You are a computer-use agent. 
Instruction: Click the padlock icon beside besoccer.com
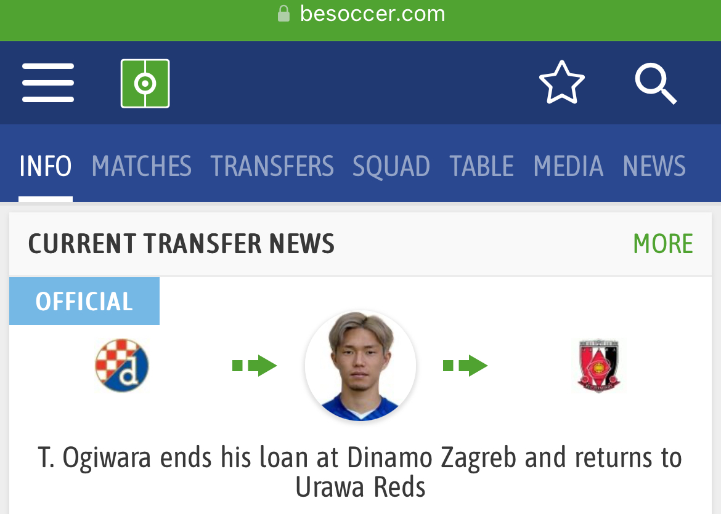(283, 14)
